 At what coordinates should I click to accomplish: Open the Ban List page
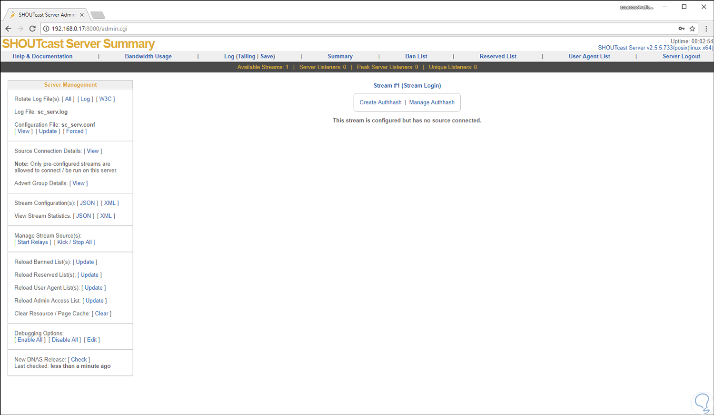(x=416, y=56)
